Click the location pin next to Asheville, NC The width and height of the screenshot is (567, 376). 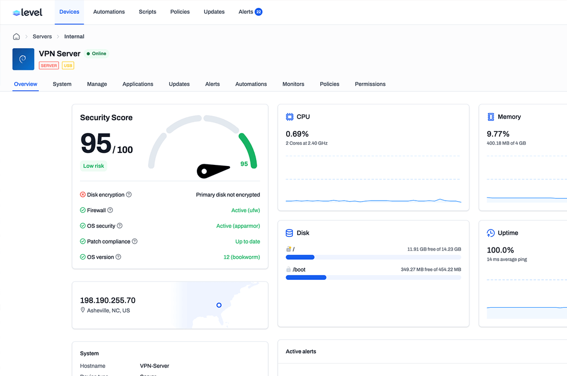click(x=82, y=310)
